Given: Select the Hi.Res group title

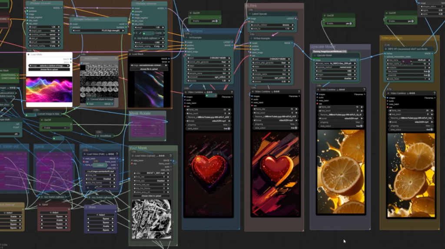Looking at the screenshot, I should (251, 5).
